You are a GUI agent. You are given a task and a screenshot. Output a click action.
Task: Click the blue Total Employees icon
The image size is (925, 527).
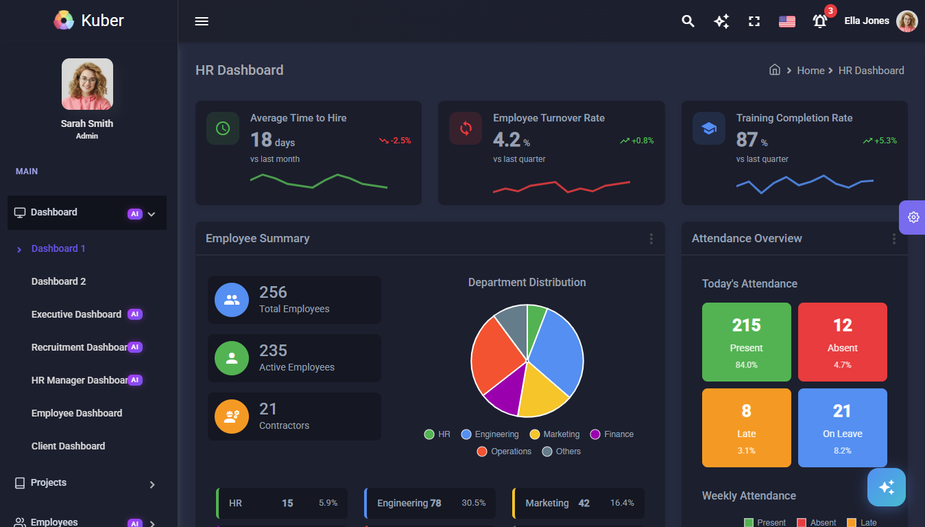(x=232, y=300)
